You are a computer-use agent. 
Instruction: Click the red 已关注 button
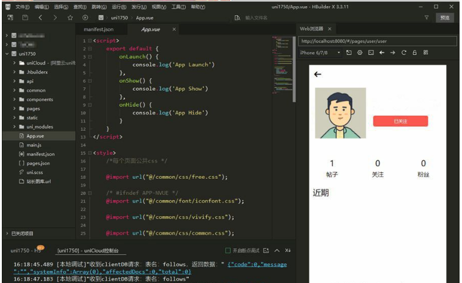point(400,121)
